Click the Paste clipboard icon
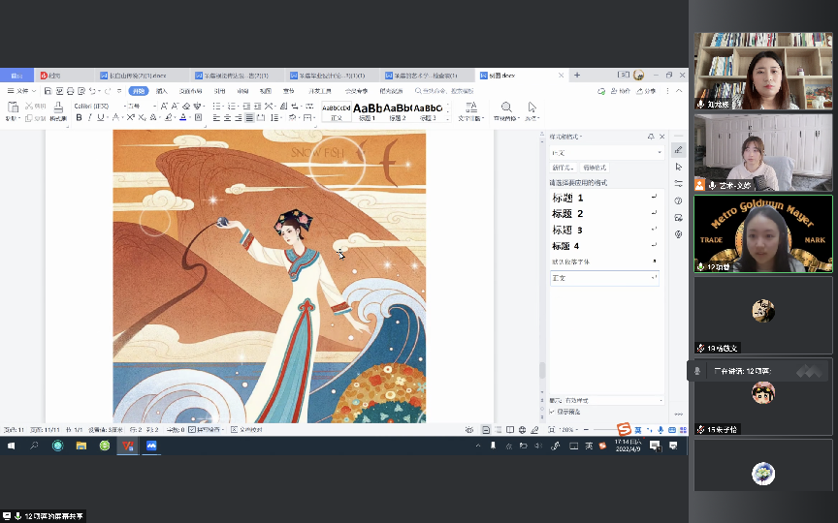This screenshot has width=838, height=523. [13, 108]
